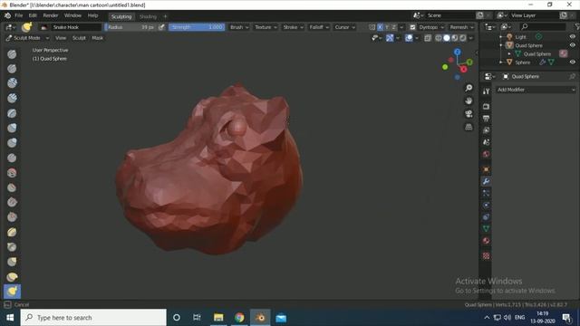Viewport: 580px width, 326px height.
Task: Switch to rendered viewport shading
Action: coord(463,38)
